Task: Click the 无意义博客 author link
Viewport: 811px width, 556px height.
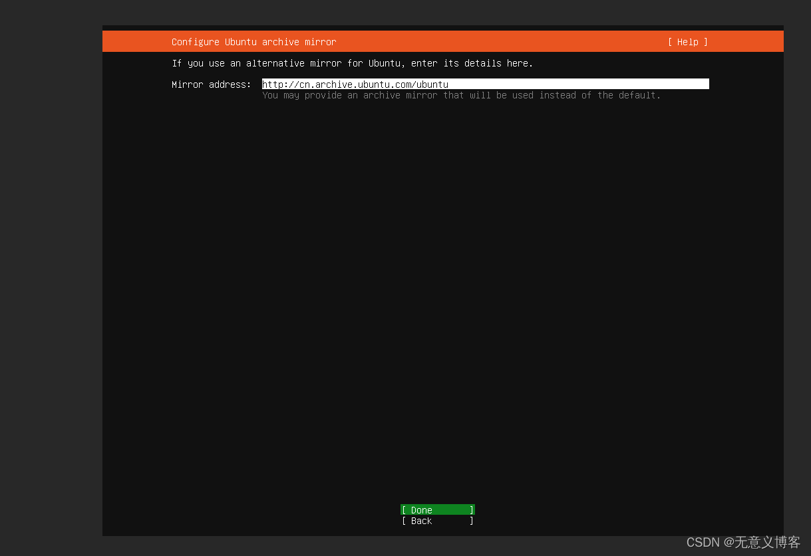Action: [x=768, y=543]
